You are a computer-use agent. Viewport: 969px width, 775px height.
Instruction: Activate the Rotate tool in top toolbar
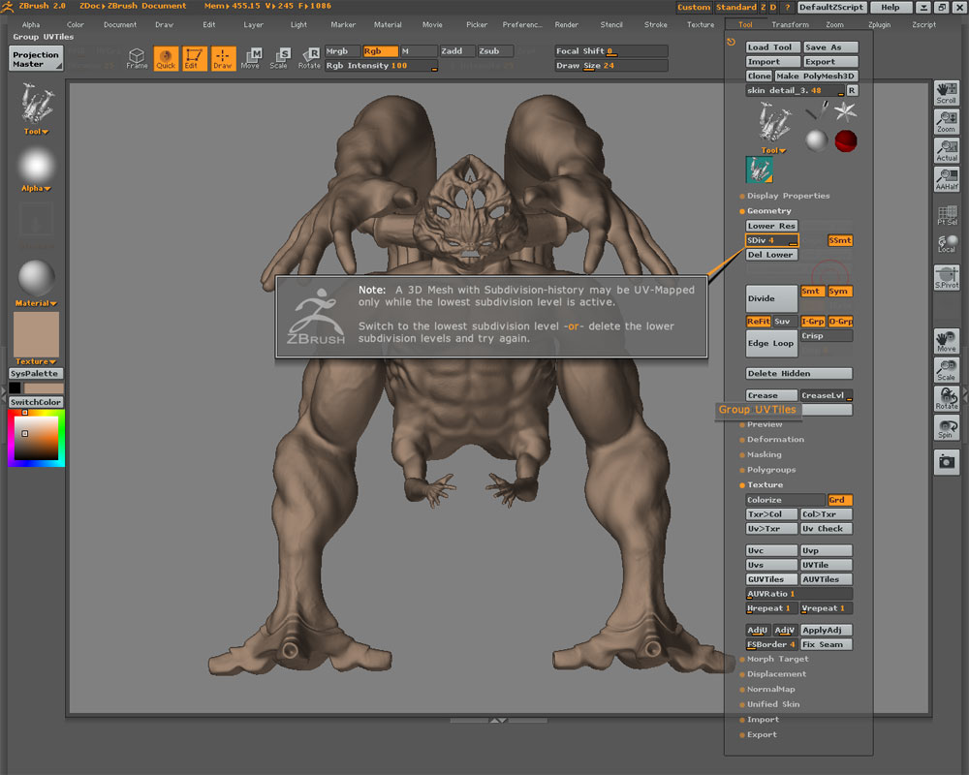[309, 59]
